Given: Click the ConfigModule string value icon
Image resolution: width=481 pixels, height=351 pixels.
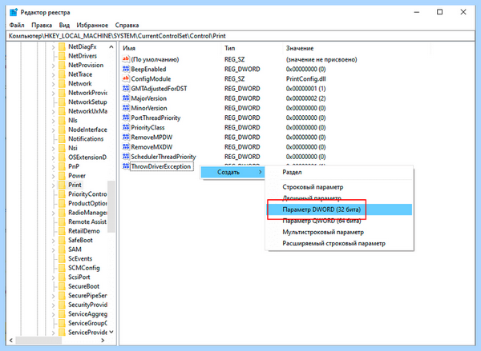Looking at the screenshot, I should (126, 78).
